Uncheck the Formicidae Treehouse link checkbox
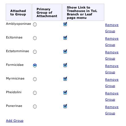The image size is (126, 126). click(x=65, y=65)
